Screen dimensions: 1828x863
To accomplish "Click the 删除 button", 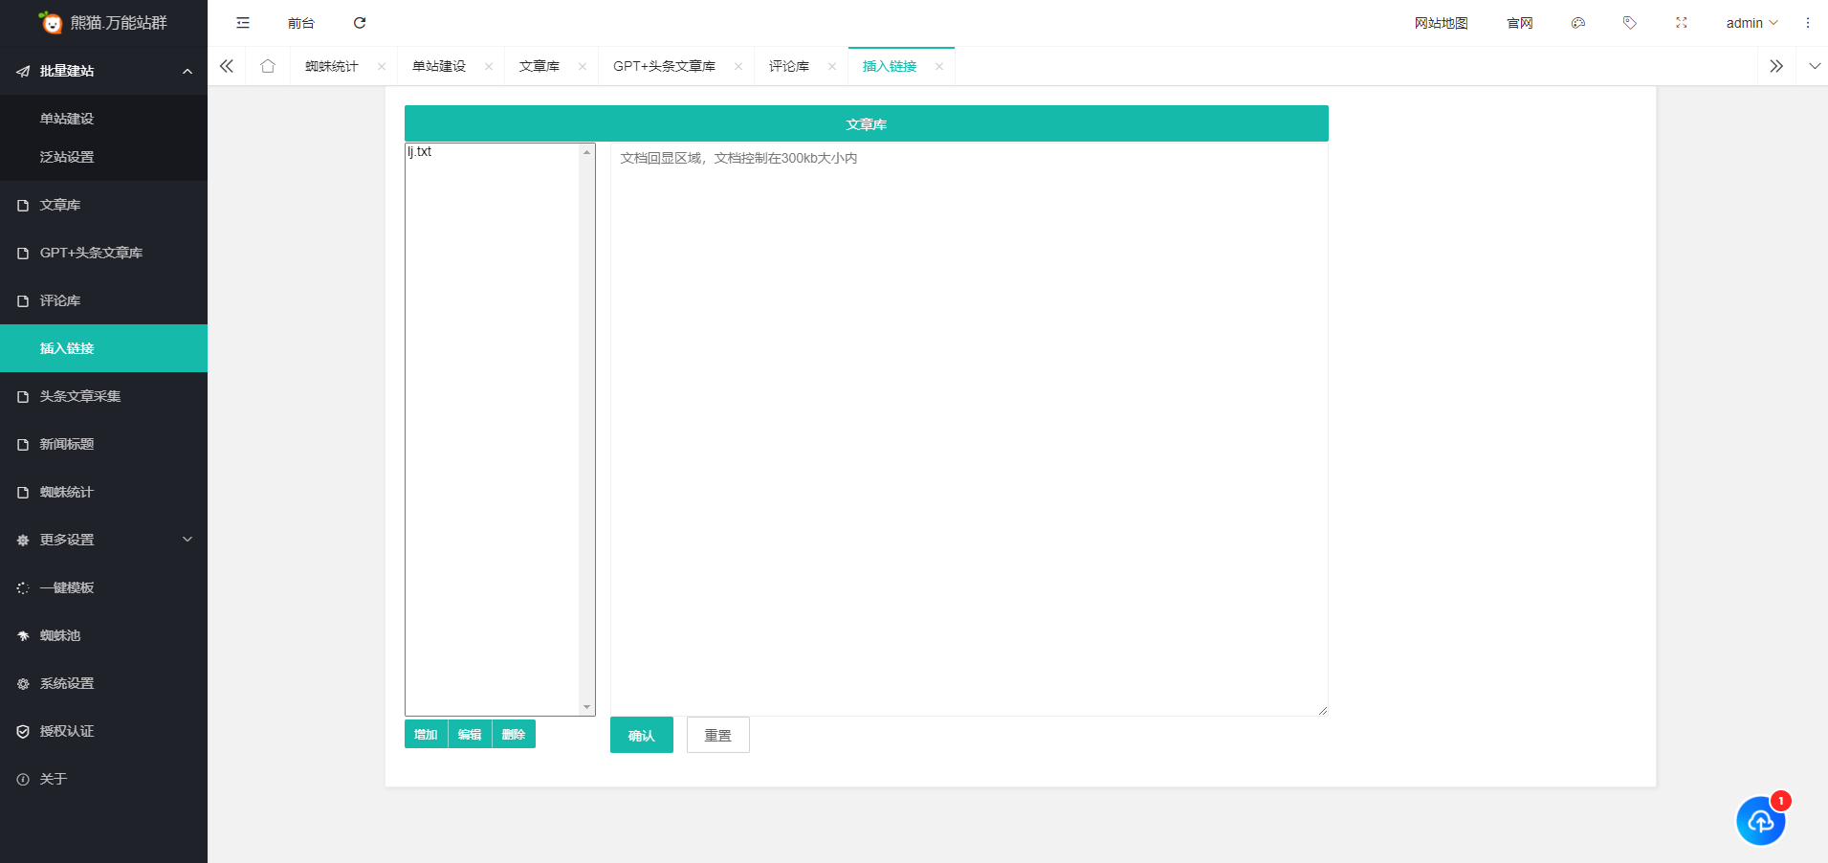I will click(x=514, y=734).
